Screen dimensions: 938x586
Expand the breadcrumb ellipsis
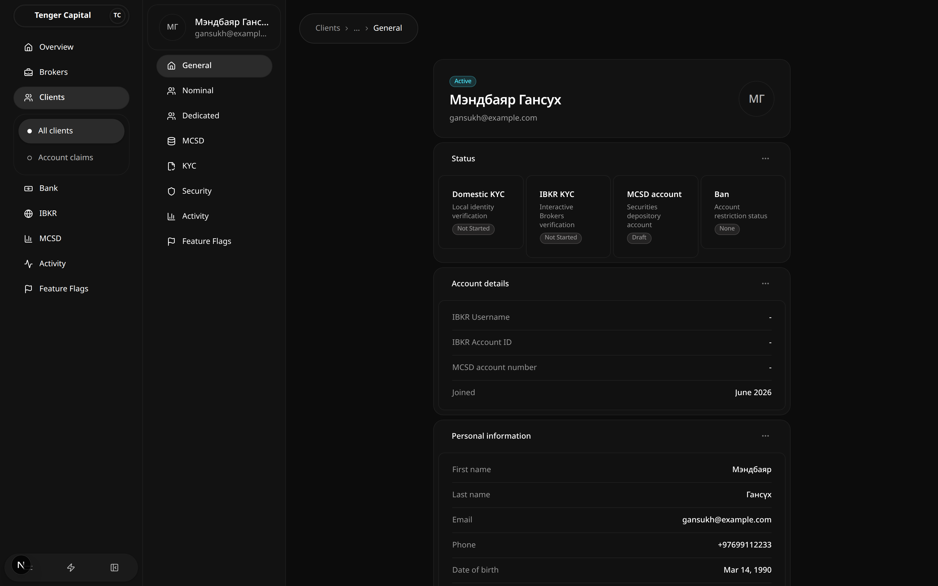pyautogui.click(x=356, y=28)
